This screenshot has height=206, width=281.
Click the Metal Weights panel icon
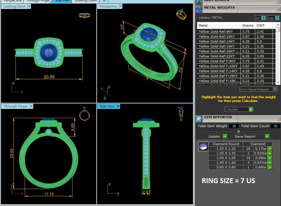tap(199, 9)
